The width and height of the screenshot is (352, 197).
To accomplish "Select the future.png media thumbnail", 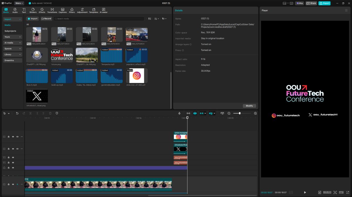I will (x=62, y=55).
